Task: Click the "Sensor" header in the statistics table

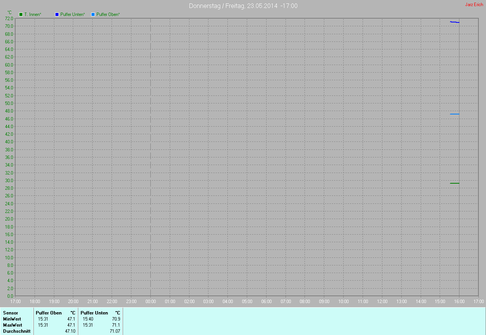Action: click(x=11, y=313)
